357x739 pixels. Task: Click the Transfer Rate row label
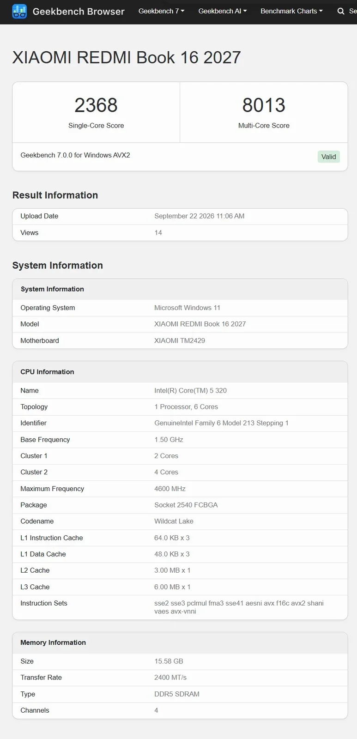pos(41,678)
